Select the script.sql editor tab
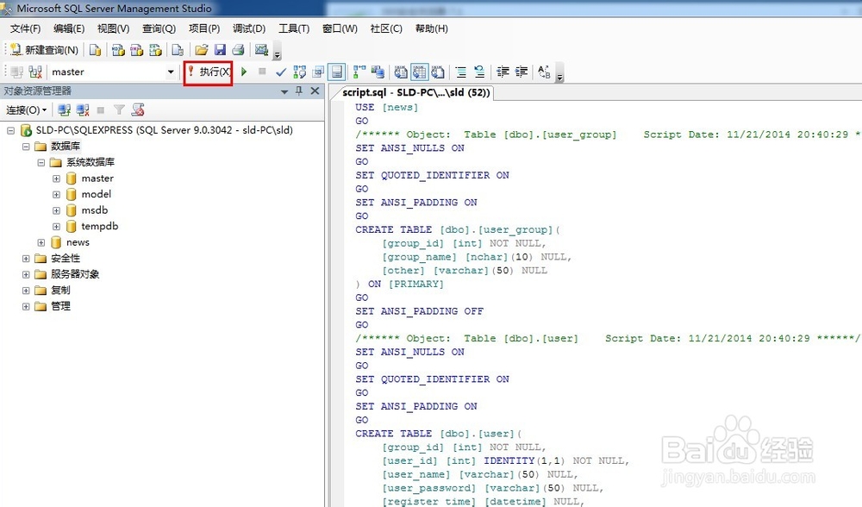This screenshot has height=507, width=862. click(415, 92)
